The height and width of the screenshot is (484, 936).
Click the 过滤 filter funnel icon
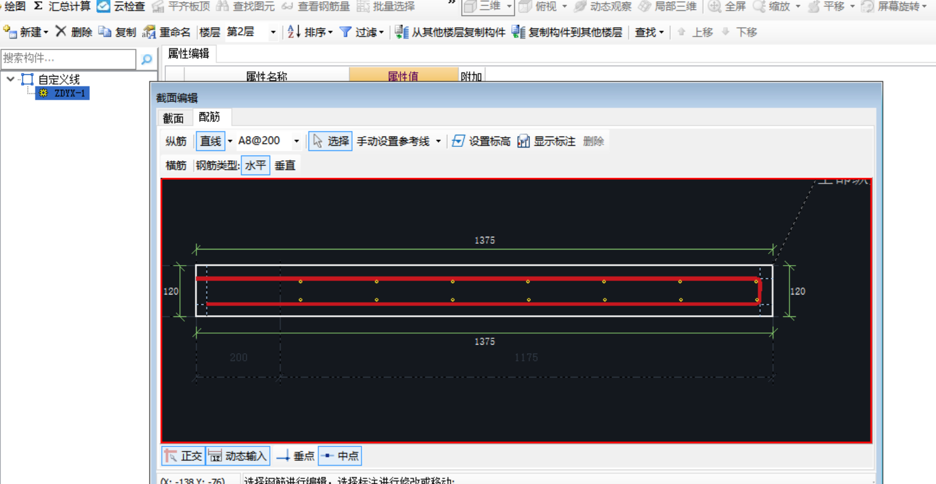tap(345, 32)
